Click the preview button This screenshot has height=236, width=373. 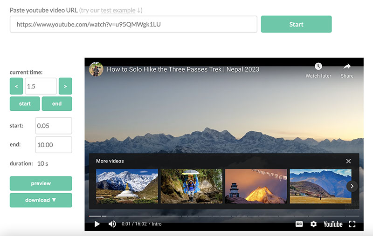41,183
